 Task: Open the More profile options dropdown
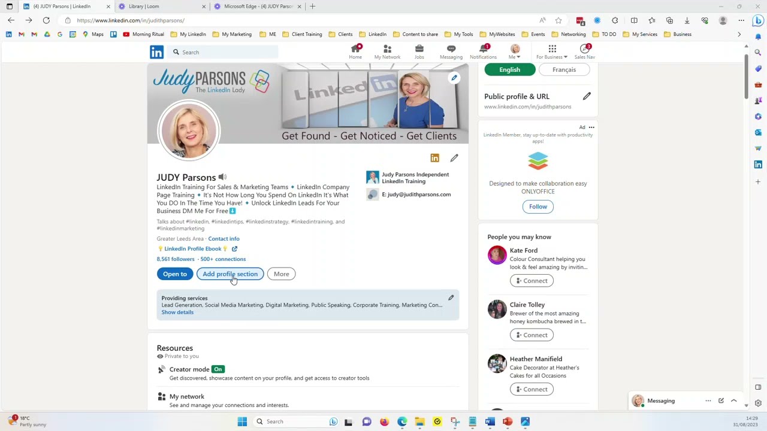tap(281, 274)
